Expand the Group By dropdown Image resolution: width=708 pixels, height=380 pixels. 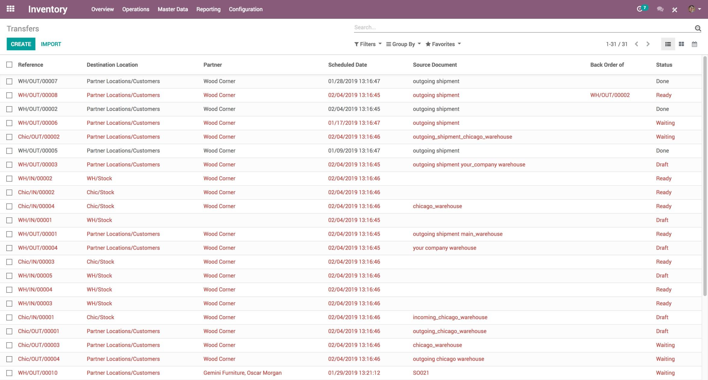click(403, 44)
